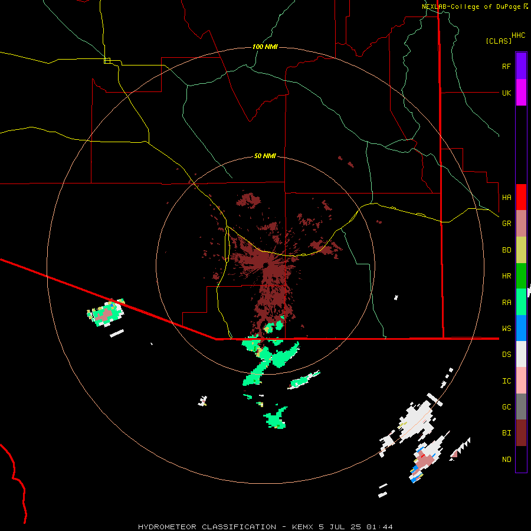
Task: Click the [CLAS] units label
Action: pyautogui.click(x=499, y=41)
